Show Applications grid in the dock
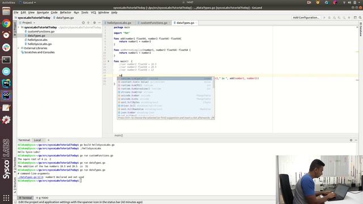Viewport: 363px width, 204px height. click(6, 198)
